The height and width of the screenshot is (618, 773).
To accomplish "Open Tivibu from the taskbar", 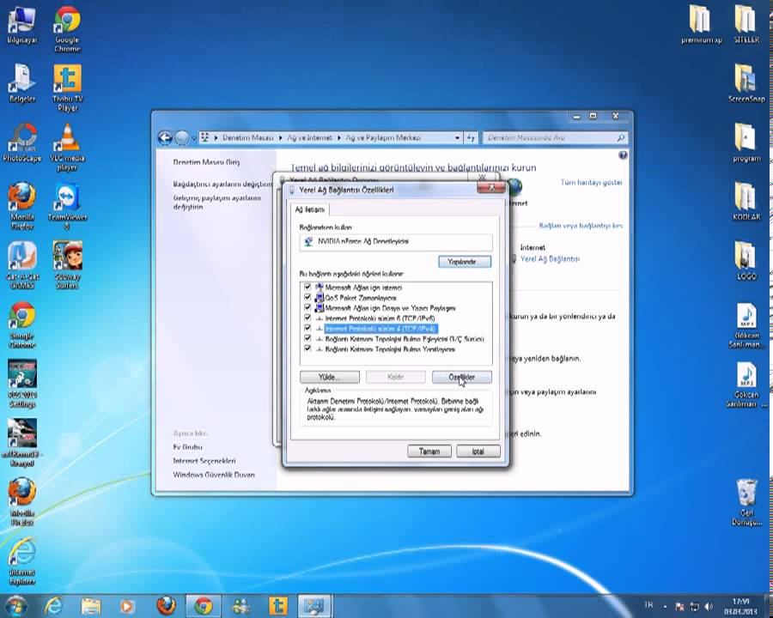I will coord(278,606).
